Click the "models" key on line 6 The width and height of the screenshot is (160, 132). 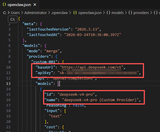[x=31, y=46]
